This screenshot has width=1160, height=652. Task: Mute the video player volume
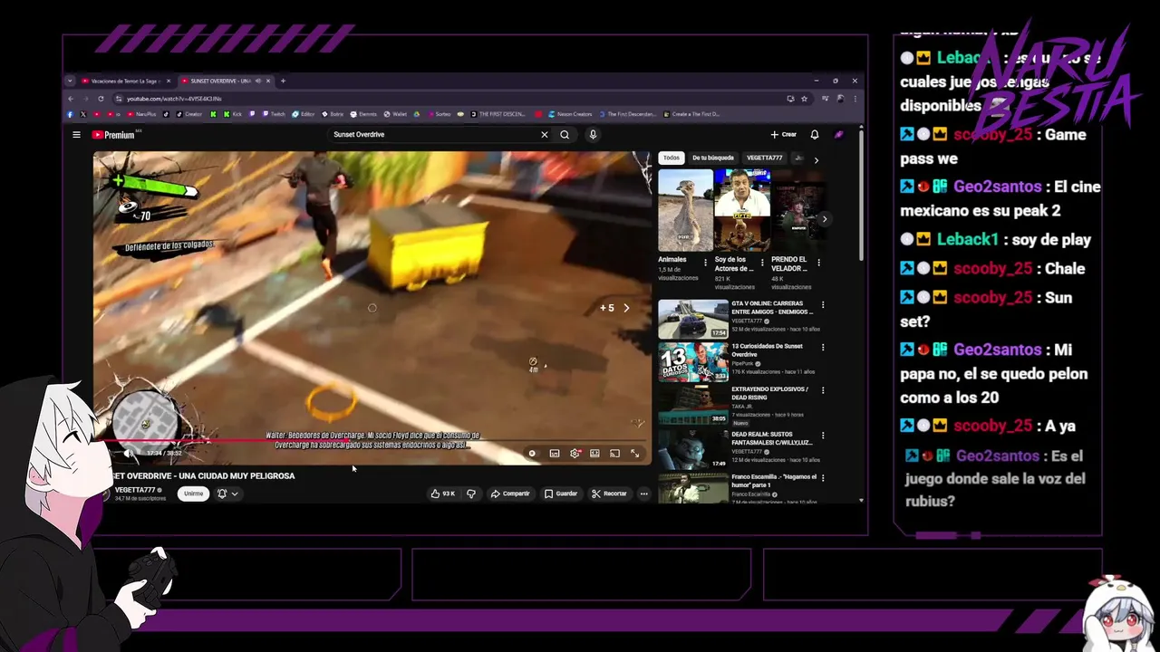[x=128, y=453]
